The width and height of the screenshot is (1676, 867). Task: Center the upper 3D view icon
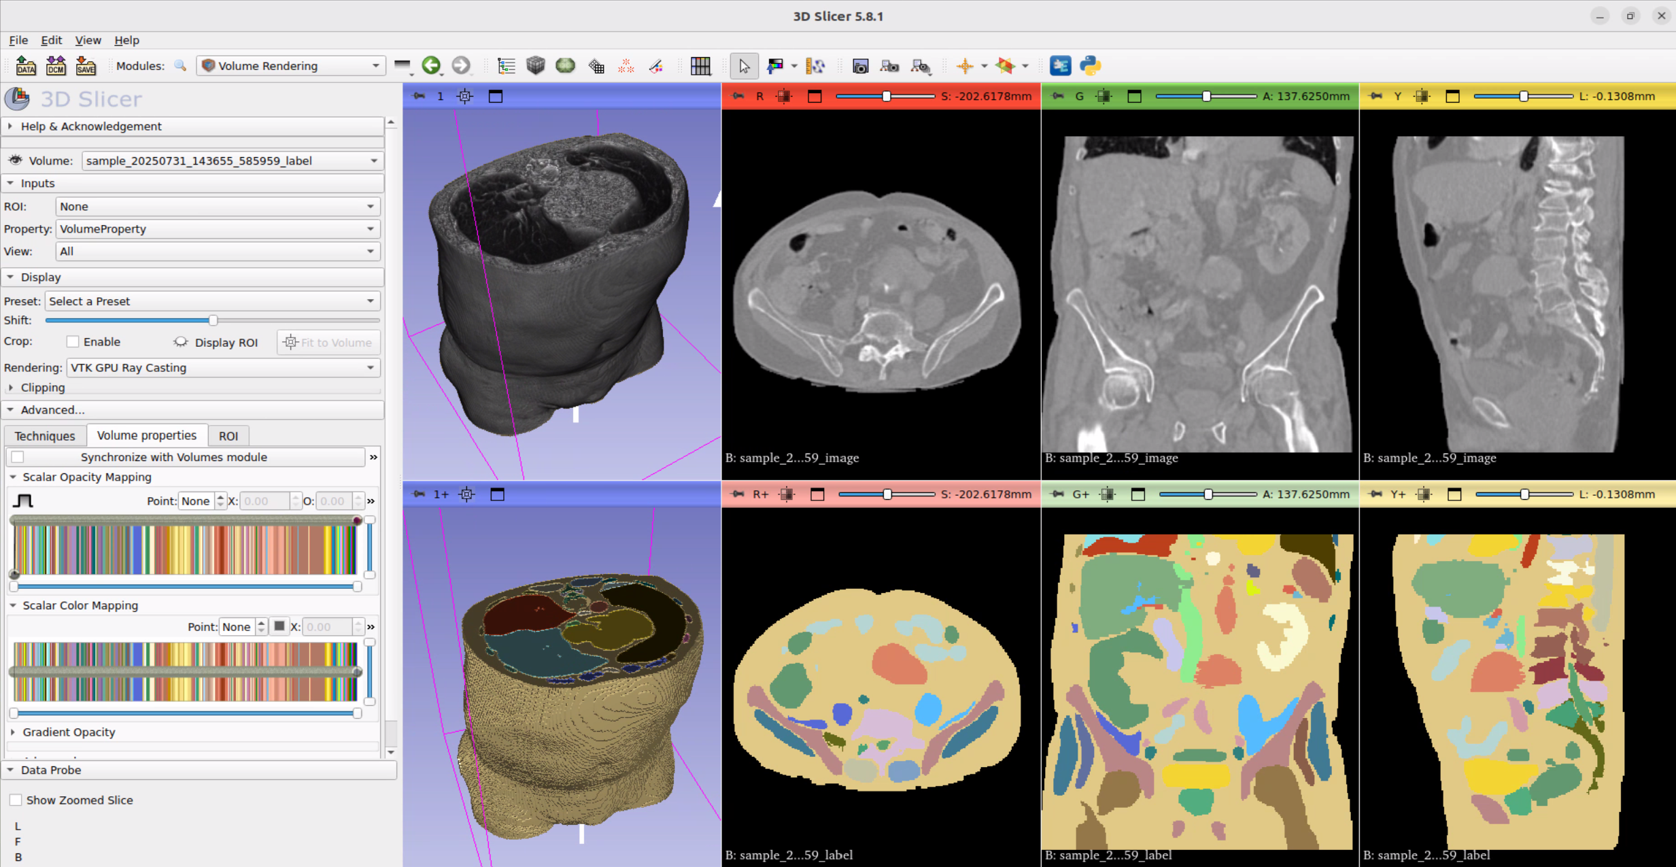[465, 96]
